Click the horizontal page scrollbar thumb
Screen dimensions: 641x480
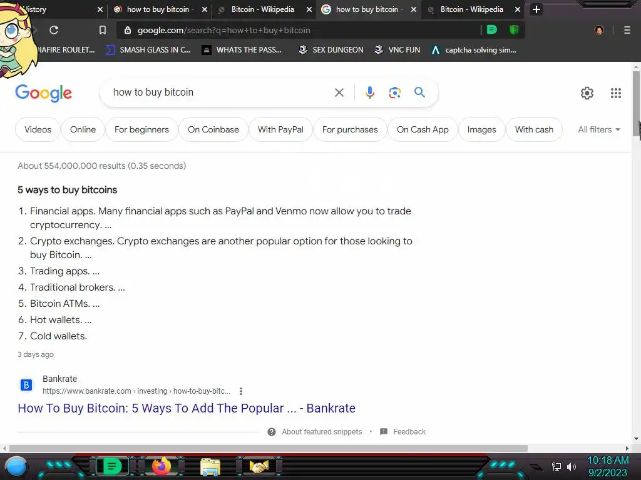click(268, 448)
